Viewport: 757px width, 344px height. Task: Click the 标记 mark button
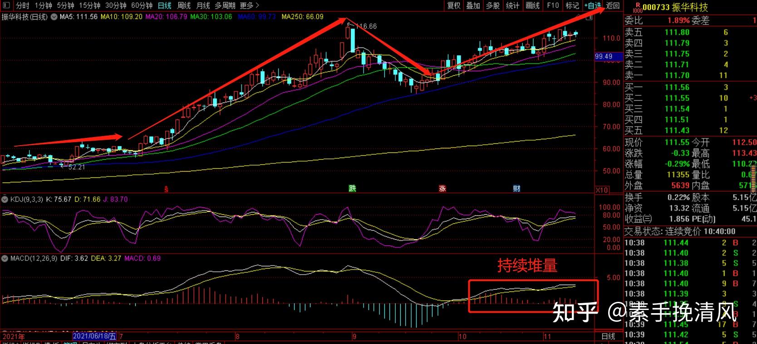572,5
